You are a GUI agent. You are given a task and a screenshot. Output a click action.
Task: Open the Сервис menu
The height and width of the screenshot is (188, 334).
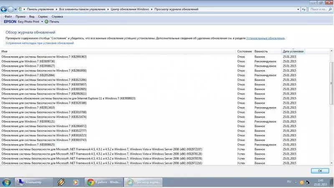tap(43, 17)
